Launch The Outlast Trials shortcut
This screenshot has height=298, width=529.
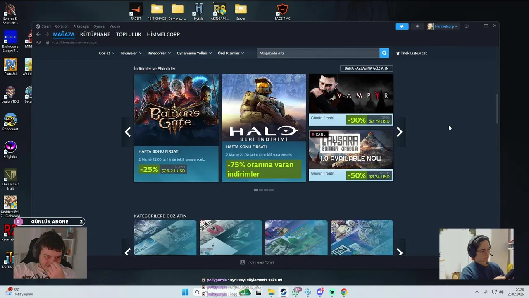(x=10, y=180)
